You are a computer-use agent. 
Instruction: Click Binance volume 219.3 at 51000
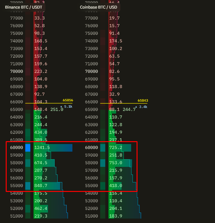(41, 216)
